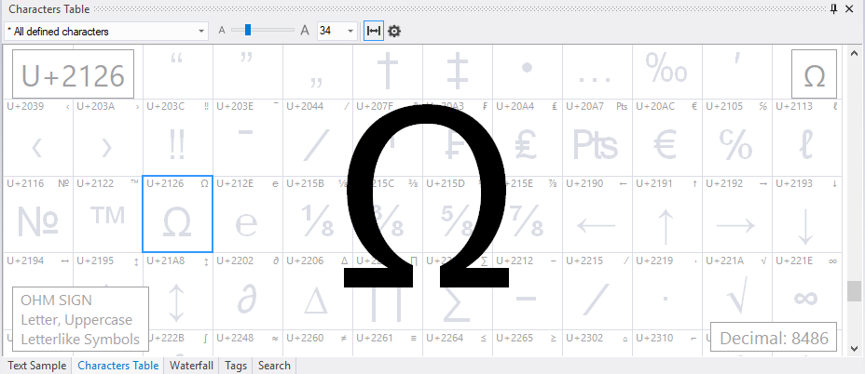Select the U+2191 up arrow cell
The width and height of the screenshot is (865, 374).
tap(667, 214)
